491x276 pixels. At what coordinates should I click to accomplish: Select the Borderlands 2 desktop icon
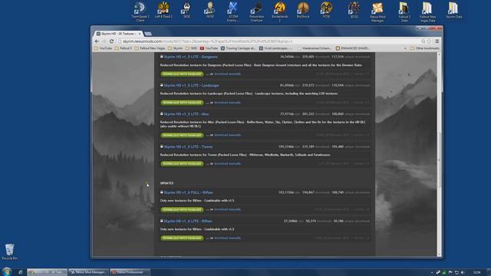point(279,12)
